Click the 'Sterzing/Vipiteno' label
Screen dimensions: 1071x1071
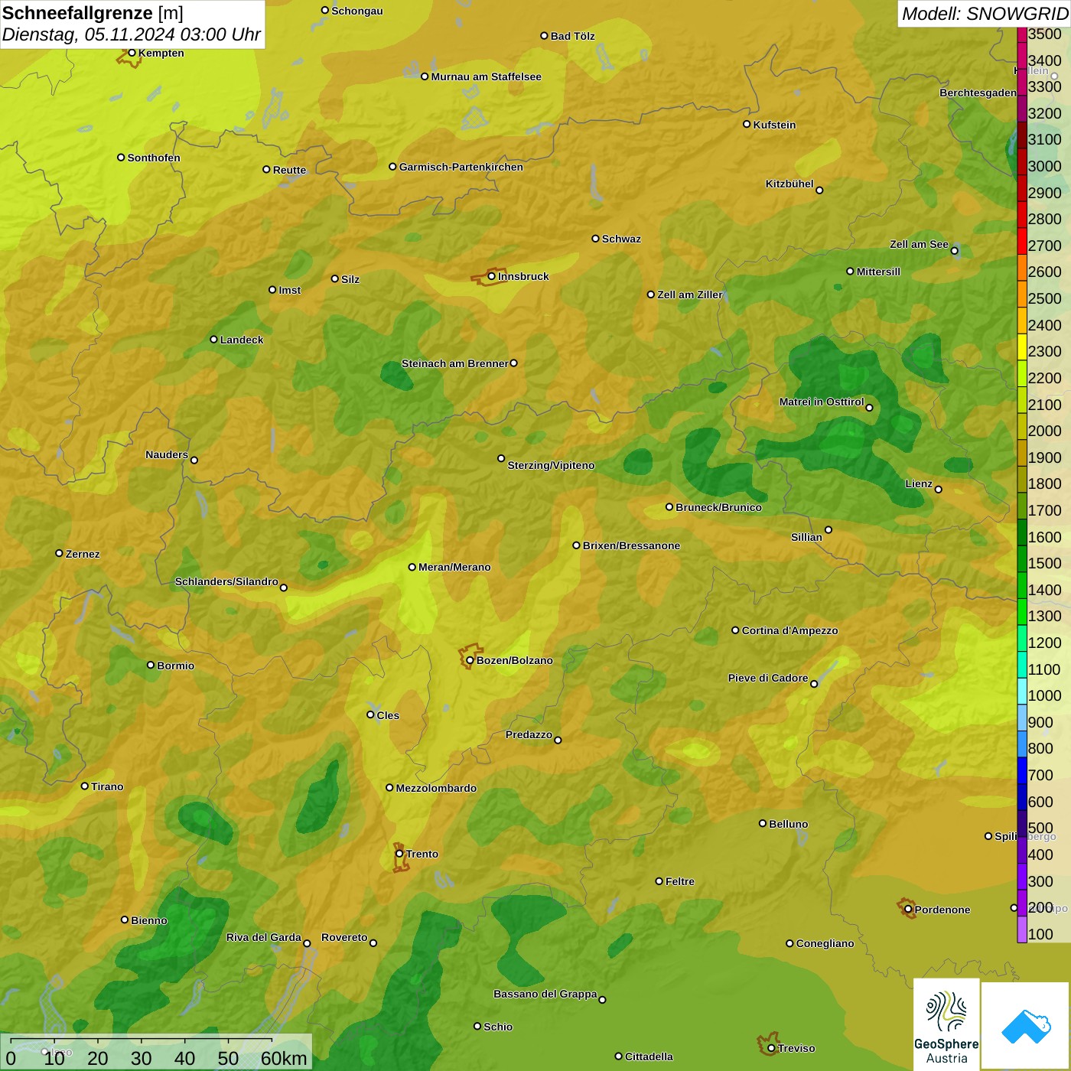point(551,465)
